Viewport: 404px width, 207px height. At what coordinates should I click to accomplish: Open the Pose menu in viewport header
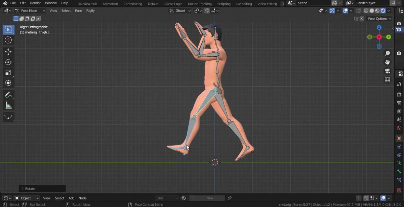[x=78, y=11]
